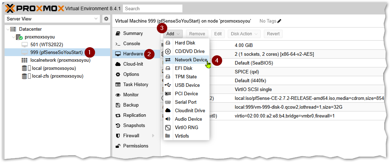Collapse the proxmoxsoyou node in tree
The image size is (391, 163).
(13, 37)
